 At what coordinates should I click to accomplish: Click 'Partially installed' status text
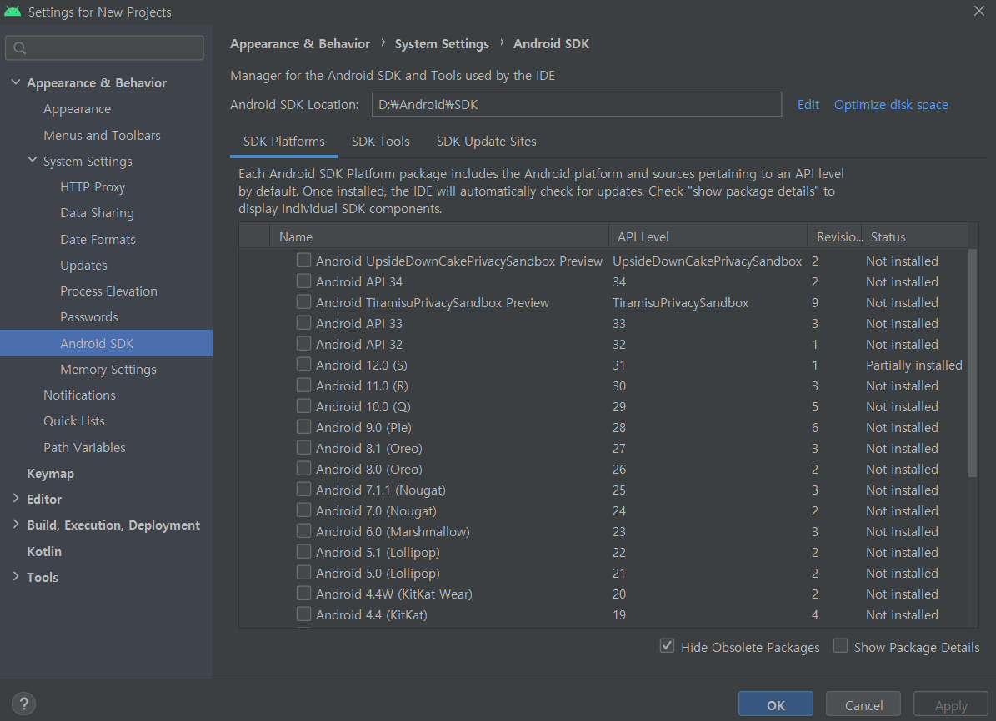point(914,365)
